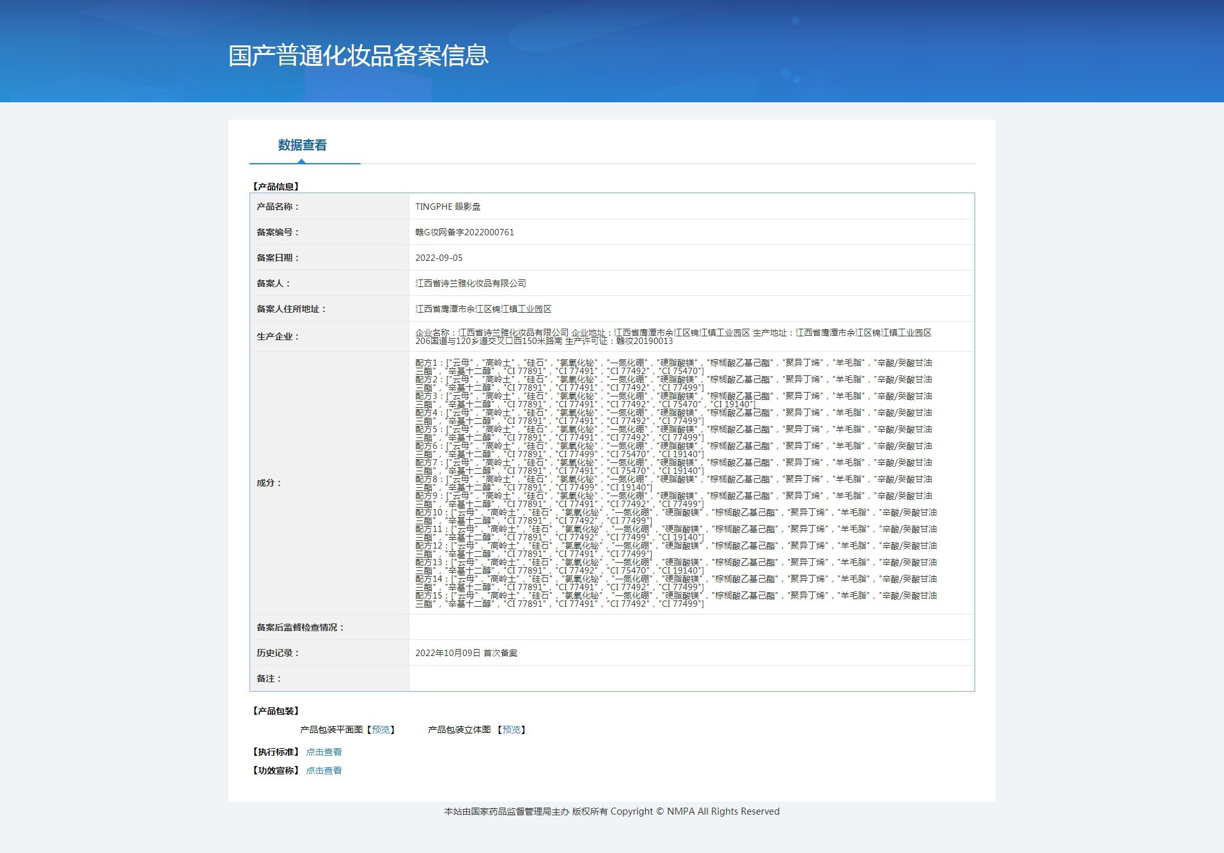Viewport: 1224px width, 853px height.
Task: Click 点击查看 next to 功效宣称
Action: coord(324,771)
